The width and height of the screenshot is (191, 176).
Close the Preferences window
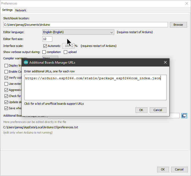click(187, 3)
